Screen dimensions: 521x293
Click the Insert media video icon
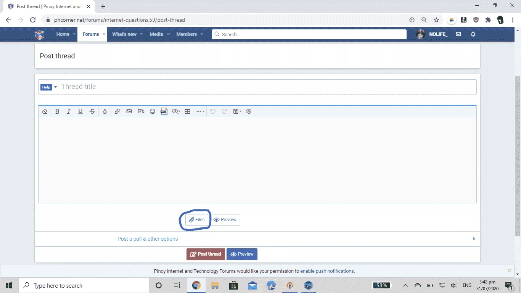point(141,111)
